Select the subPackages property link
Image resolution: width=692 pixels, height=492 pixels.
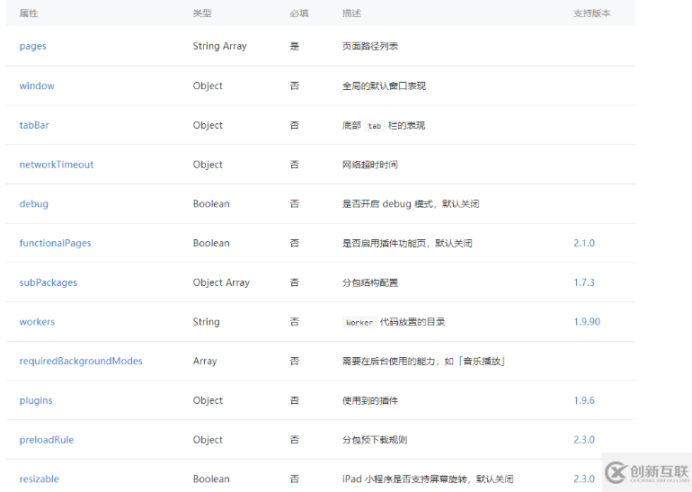pos(49,282)
